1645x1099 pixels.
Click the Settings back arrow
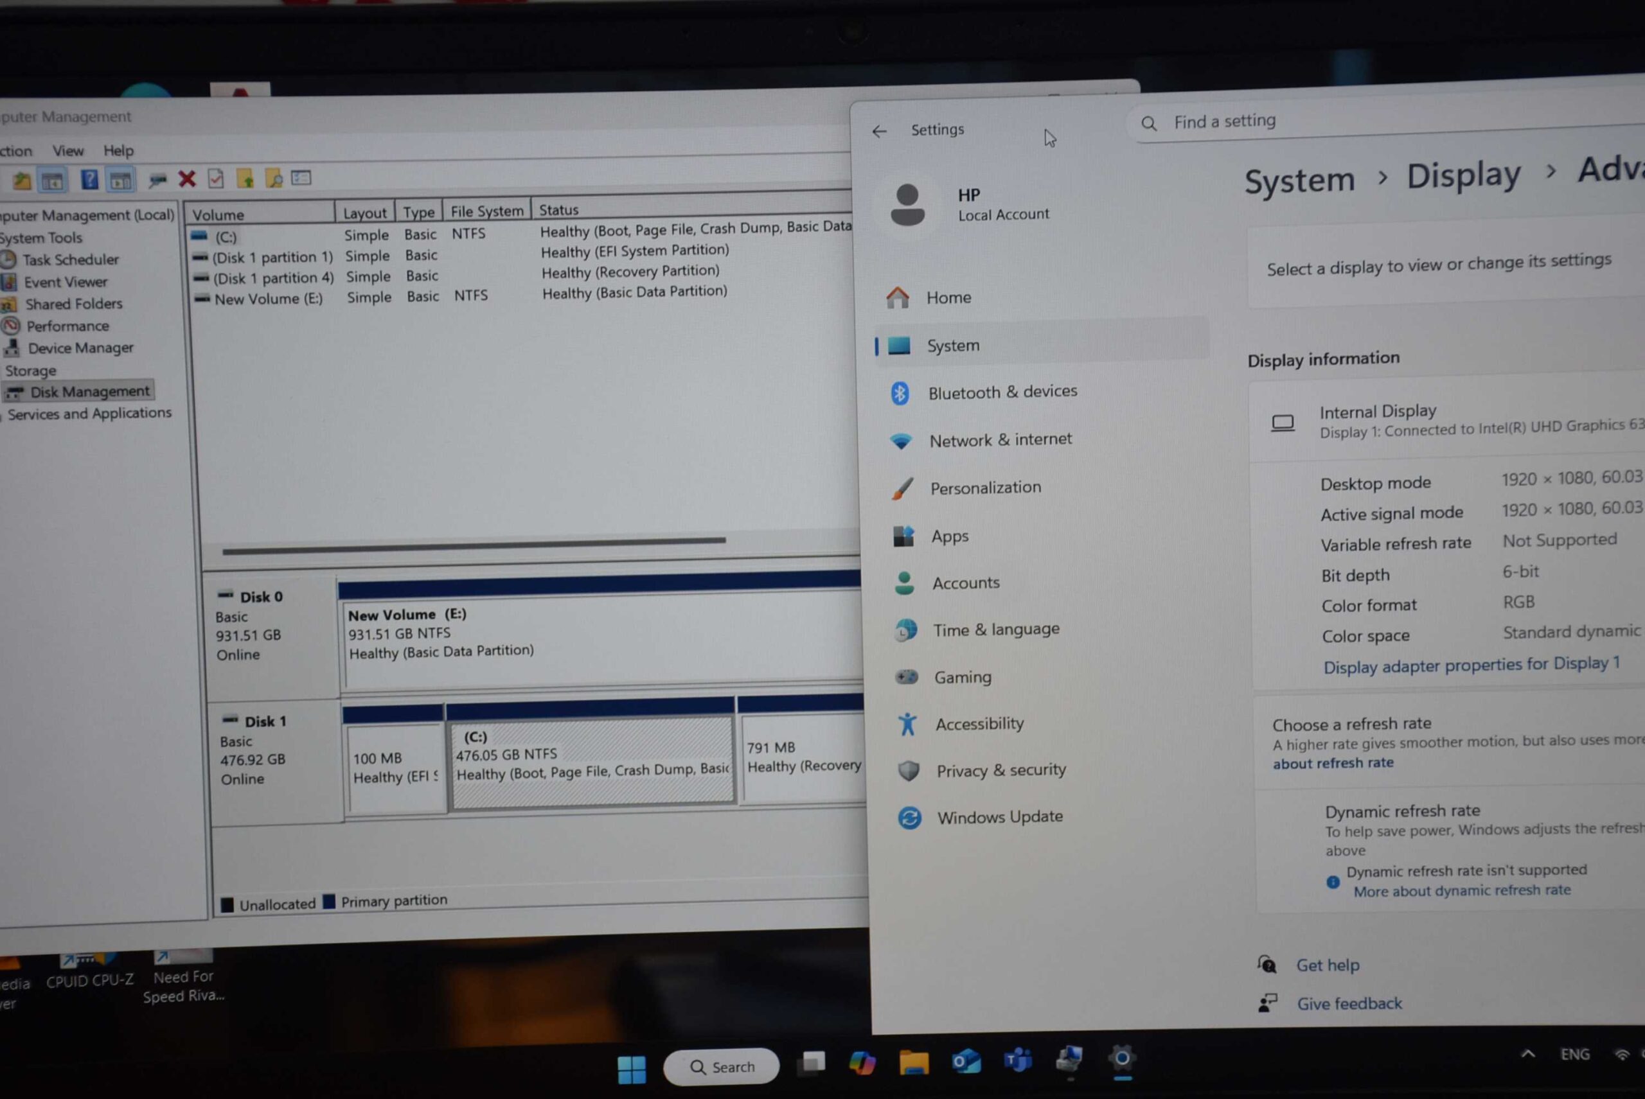click(879, 131)
